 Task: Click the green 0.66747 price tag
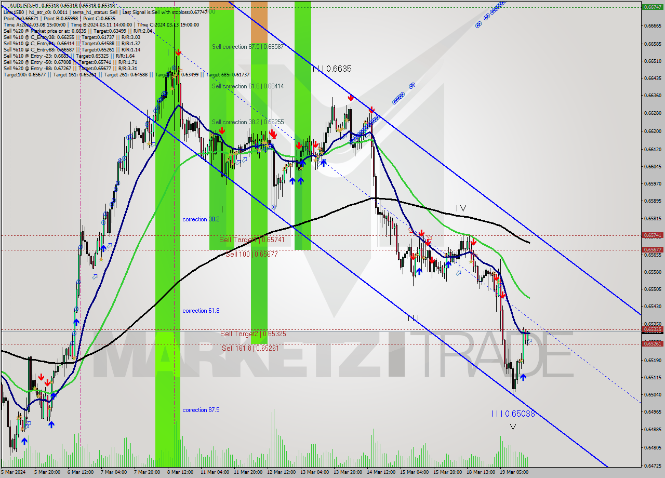point(652,7)
